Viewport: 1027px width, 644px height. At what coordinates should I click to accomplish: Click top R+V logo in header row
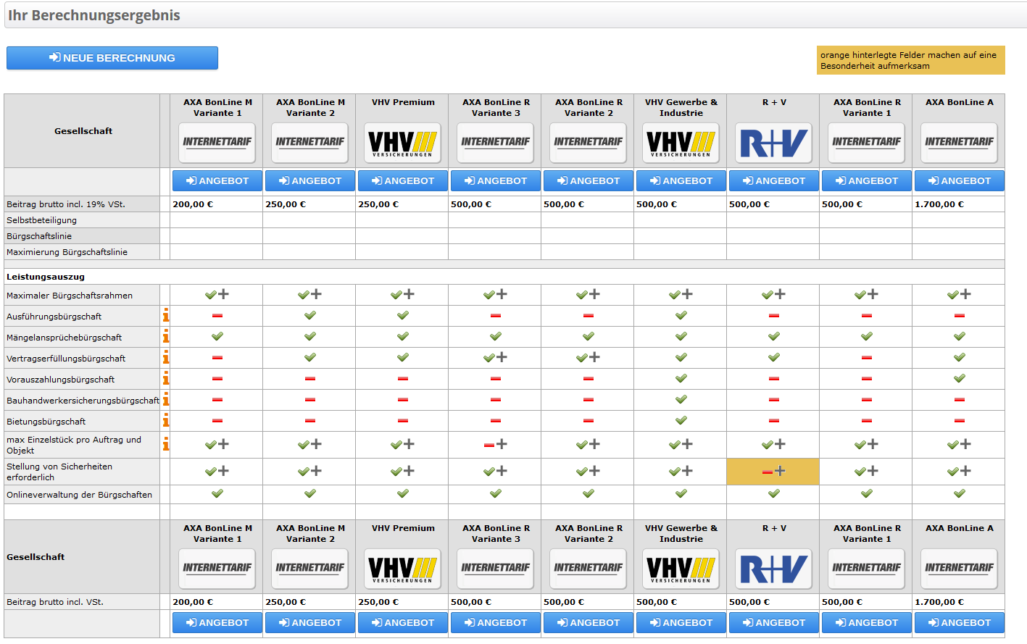click(x=774, y=143)
